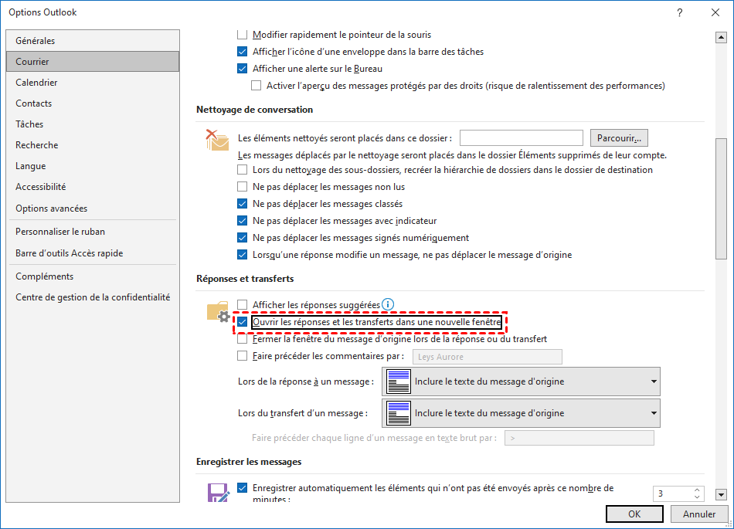Select Accessibilité category
Viewport: 734px width, 529px height.
pos(93,187)
